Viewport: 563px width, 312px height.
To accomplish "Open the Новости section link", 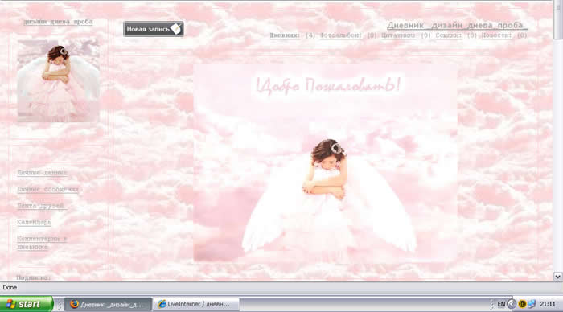I will tap(496, 35).
